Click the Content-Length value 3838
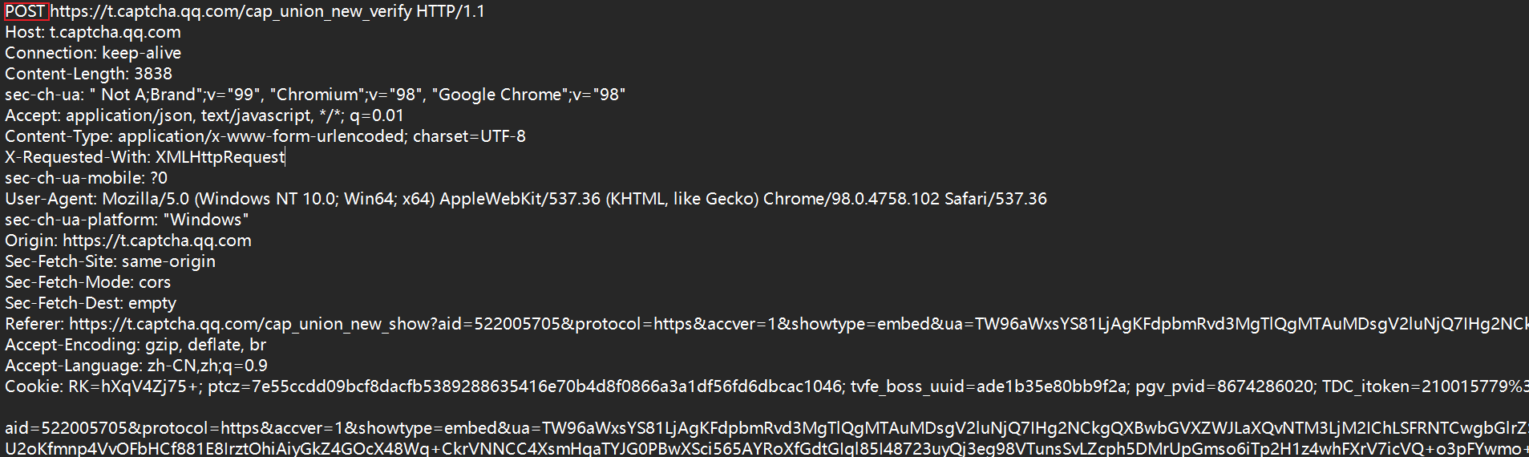 click(152, 74)
